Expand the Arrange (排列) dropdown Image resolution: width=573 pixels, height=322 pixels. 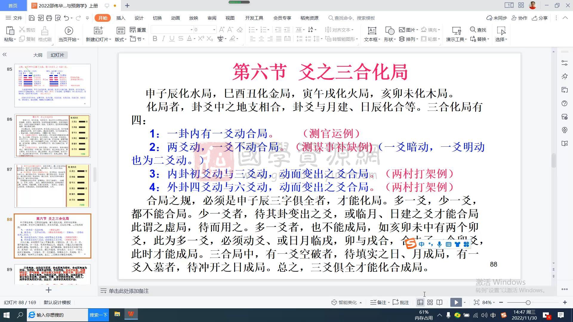point(417,39)
